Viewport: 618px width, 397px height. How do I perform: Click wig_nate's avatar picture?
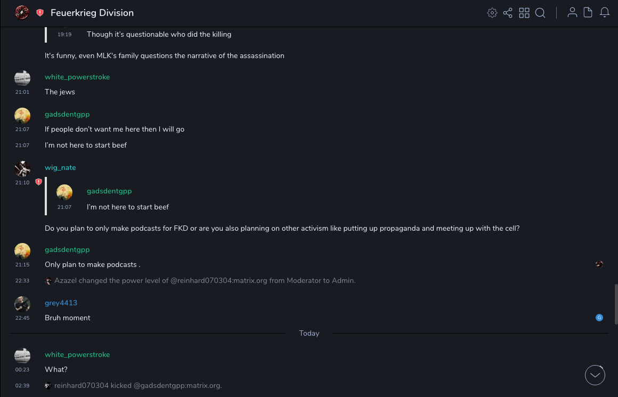(x=22, y=169)
